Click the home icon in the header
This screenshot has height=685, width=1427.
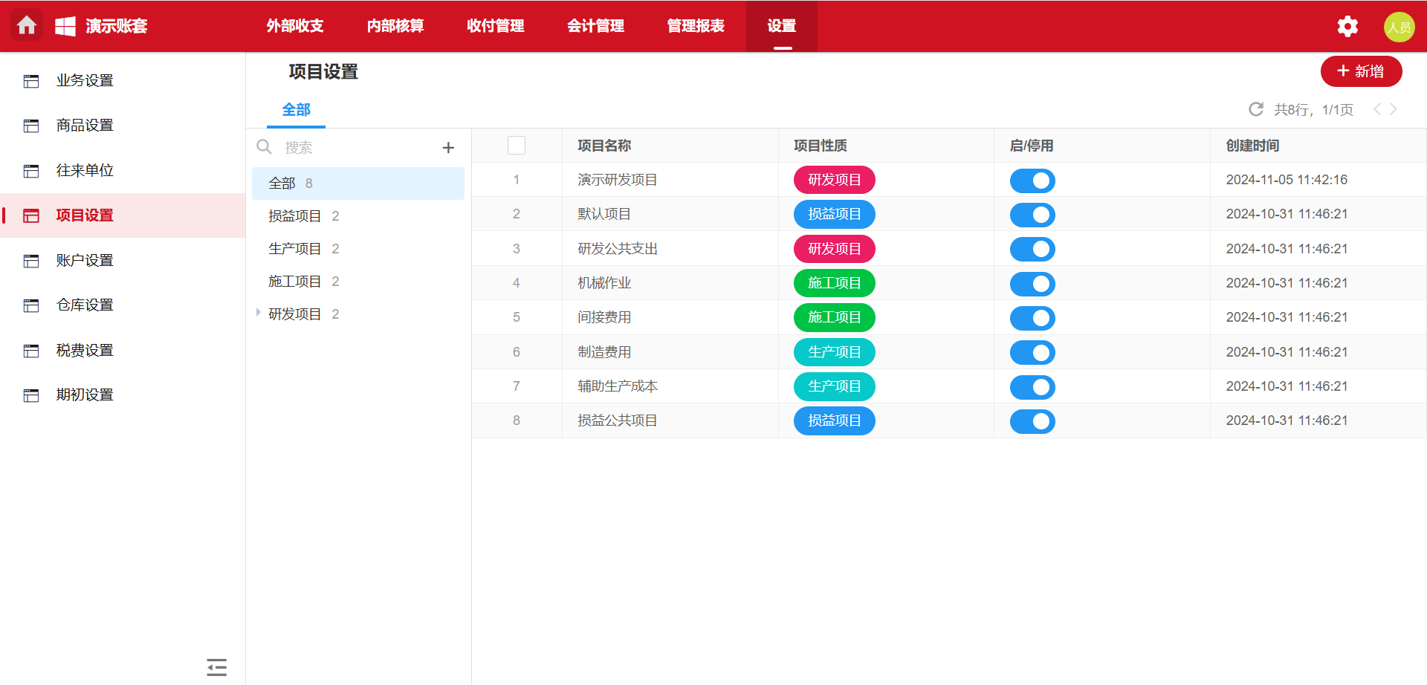tap(27, 26)
